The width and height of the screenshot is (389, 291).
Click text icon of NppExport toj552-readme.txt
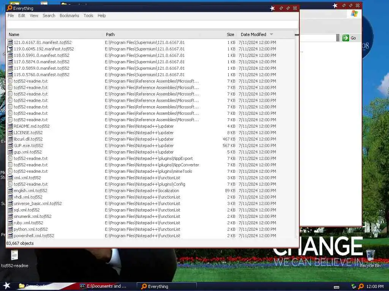click(x=10, y=158)
